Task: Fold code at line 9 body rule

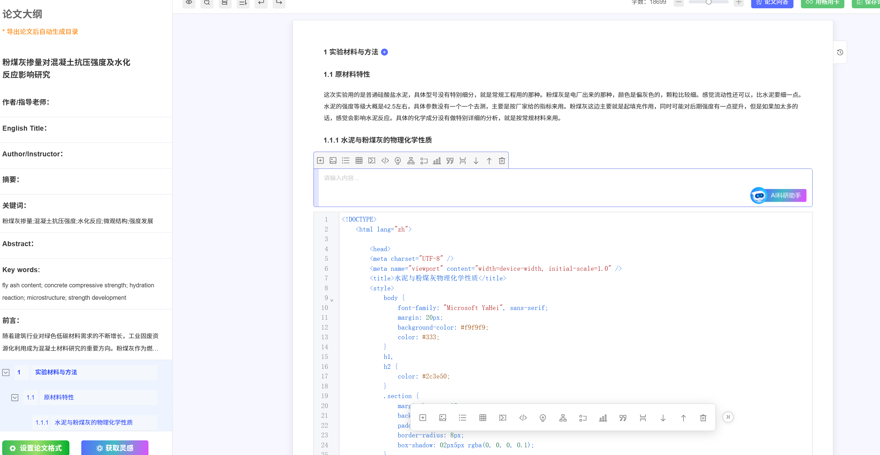Action: pyautogui.click(x=331, y=300)
